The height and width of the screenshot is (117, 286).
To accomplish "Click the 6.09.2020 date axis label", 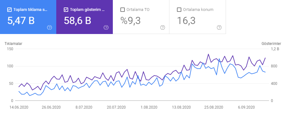I will pyautogui.click(x=247, y=107).
